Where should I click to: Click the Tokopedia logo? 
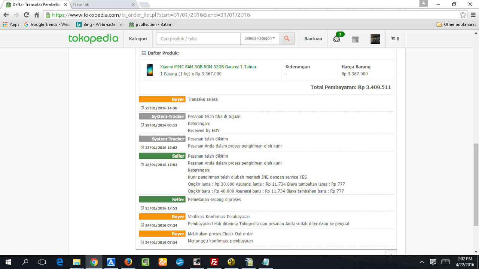tap(93, 38)
